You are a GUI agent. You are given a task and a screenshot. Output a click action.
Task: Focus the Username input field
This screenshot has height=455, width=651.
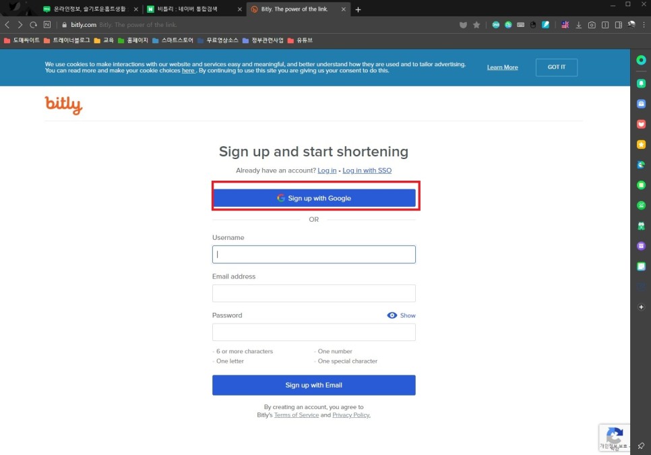pos(314,255)
